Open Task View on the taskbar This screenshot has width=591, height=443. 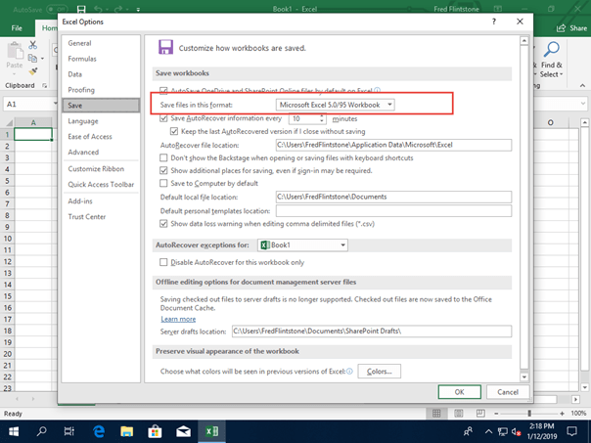tap(70, 431)
